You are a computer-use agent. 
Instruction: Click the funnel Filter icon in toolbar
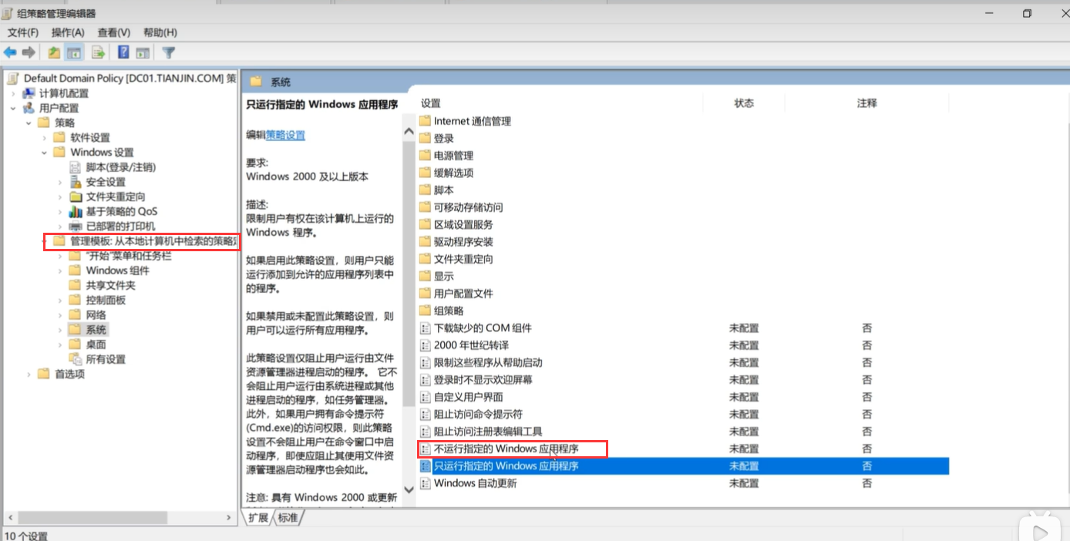click(x=169, y=52)
